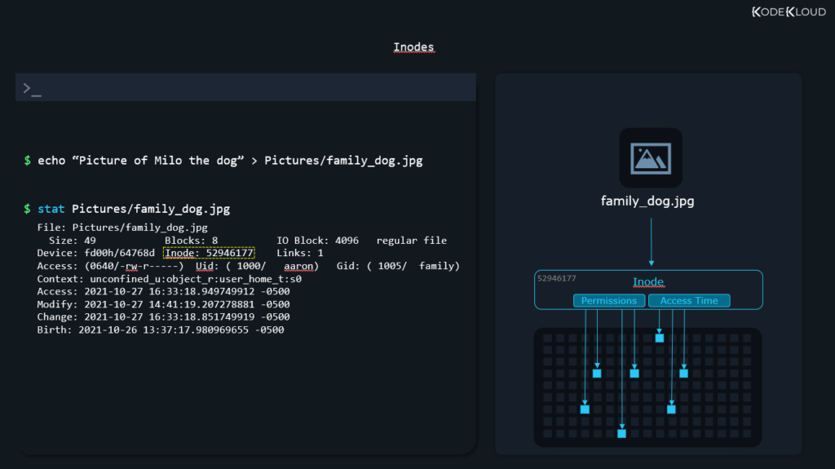Click the echo "Picture of Milo the dog" command
835x469 pixels.
[230, 161]
